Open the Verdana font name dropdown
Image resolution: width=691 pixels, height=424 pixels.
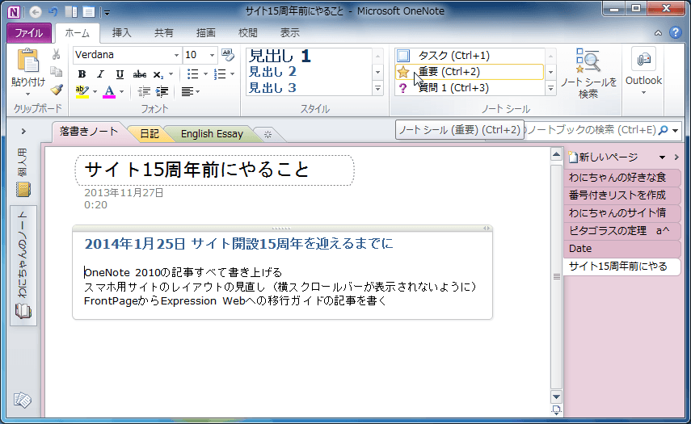point(176,55)
